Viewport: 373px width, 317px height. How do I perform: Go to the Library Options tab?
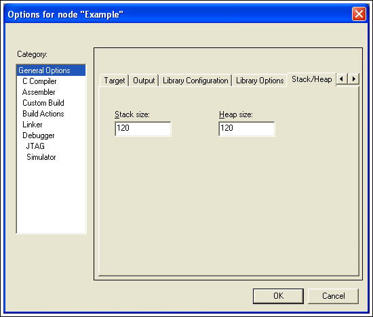click(260, 81)
